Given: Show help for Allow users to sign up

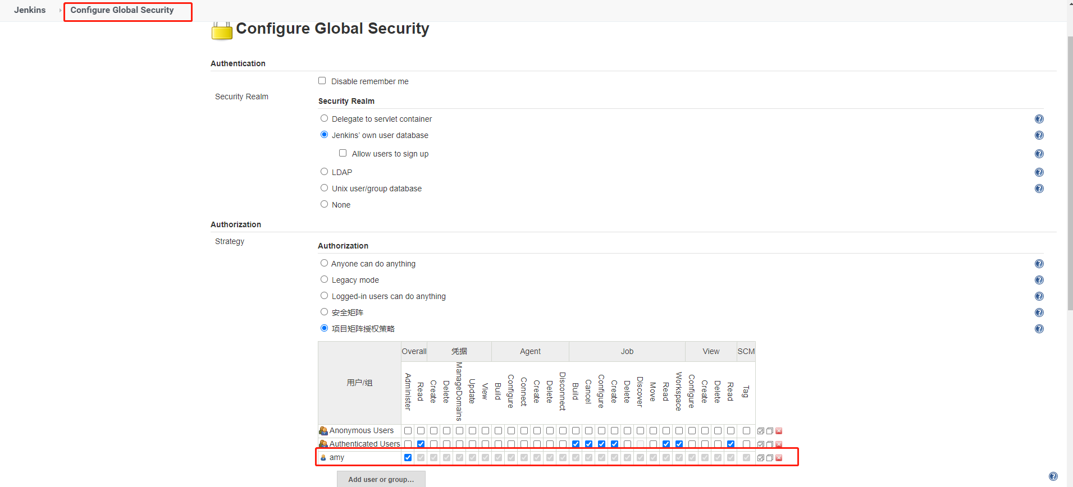Looking at the screenshot, I should 1039,154.
